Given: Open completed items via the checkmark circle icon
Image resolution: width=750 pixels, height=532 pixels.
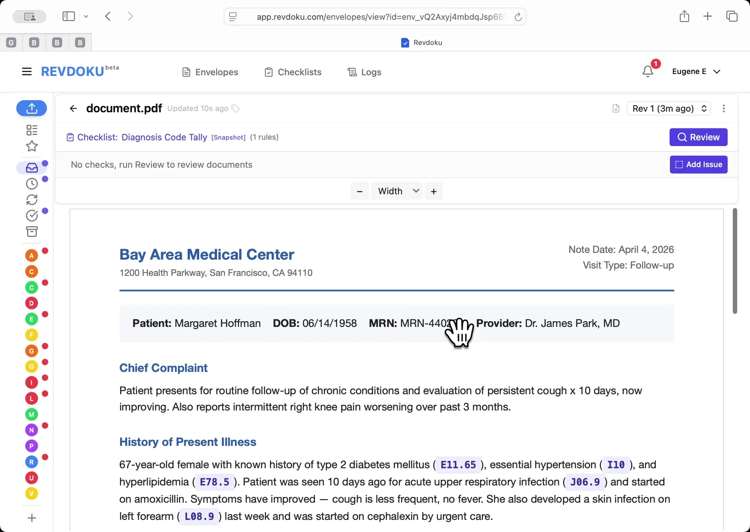Looking at the screenshot, I should coord(31,215).
